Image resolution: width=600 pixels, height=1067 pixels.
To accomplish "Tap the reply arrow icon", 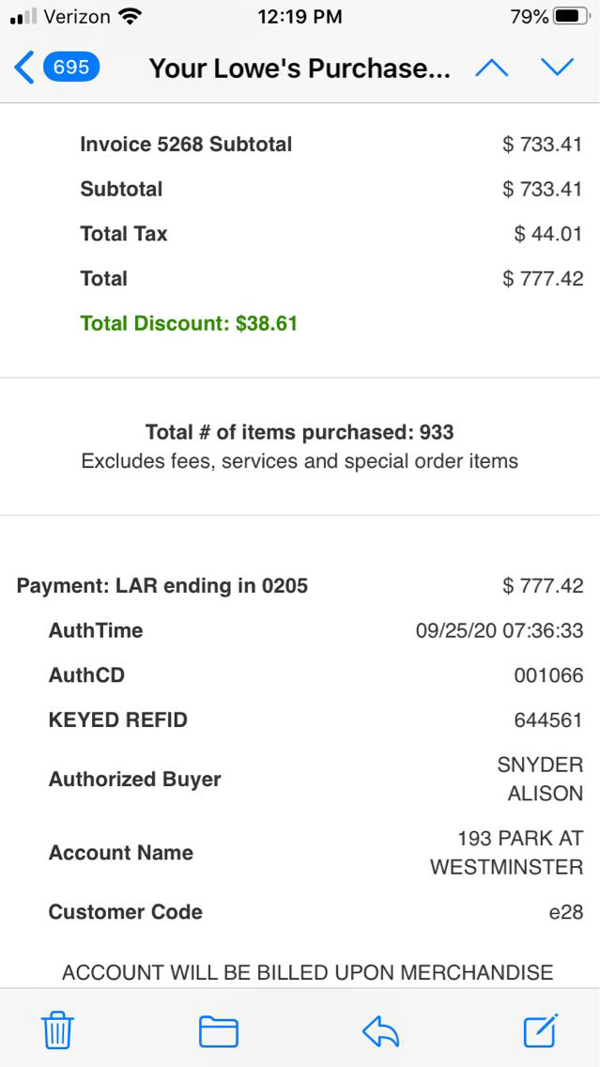I will [380, 1031].
